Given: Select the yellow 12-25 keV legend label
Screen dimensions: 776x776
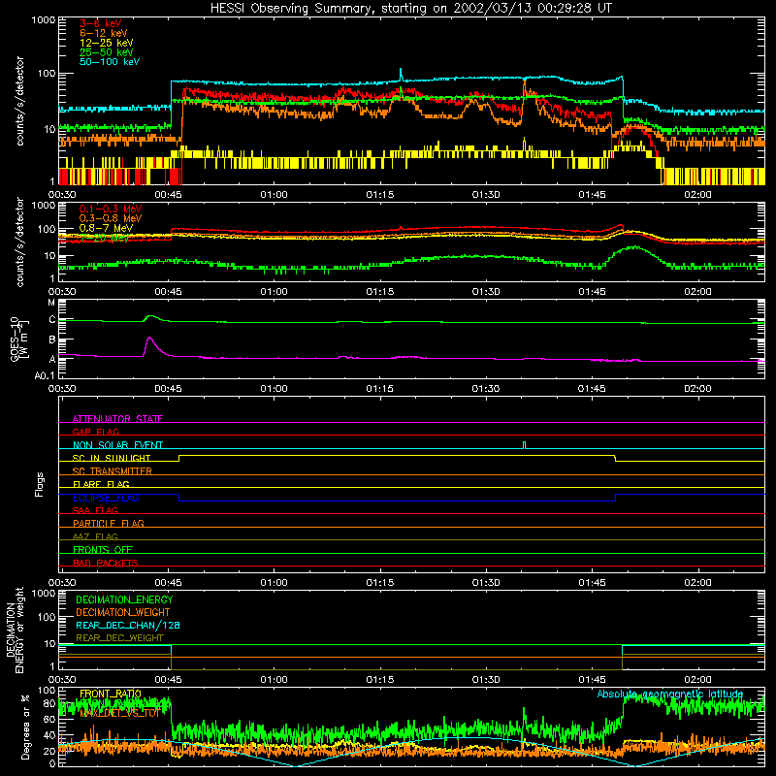Looking at the screenshot, I should pos(106,43).
